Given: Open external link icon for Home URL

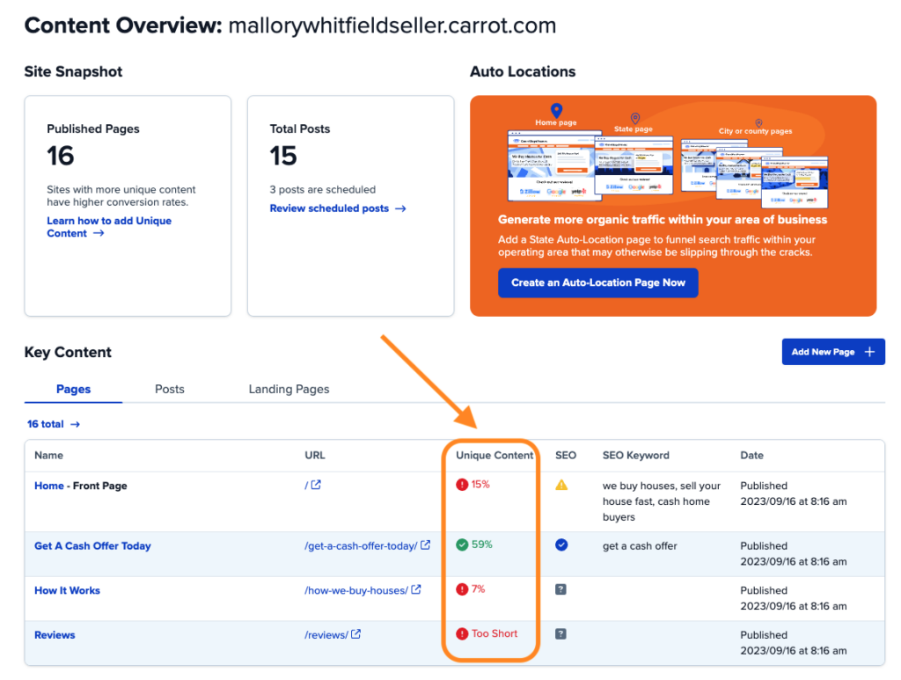Looking at the screenshot, I should [316, 485].
